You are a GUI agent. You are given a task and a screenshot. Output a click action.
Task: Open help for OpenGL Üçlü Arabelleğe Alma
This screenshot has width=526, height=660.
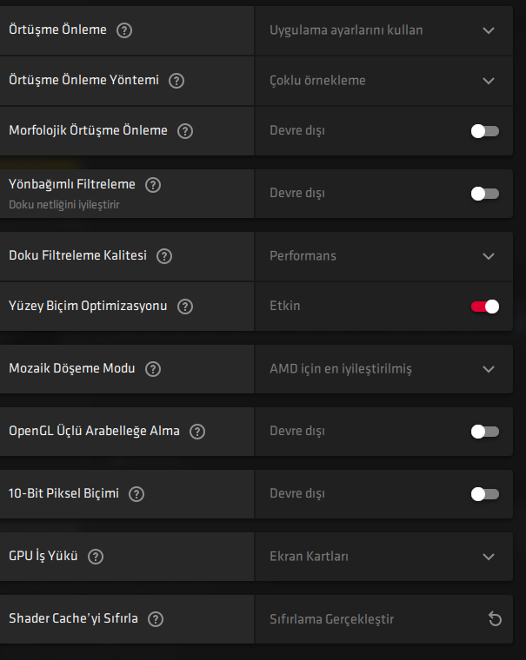197,432
